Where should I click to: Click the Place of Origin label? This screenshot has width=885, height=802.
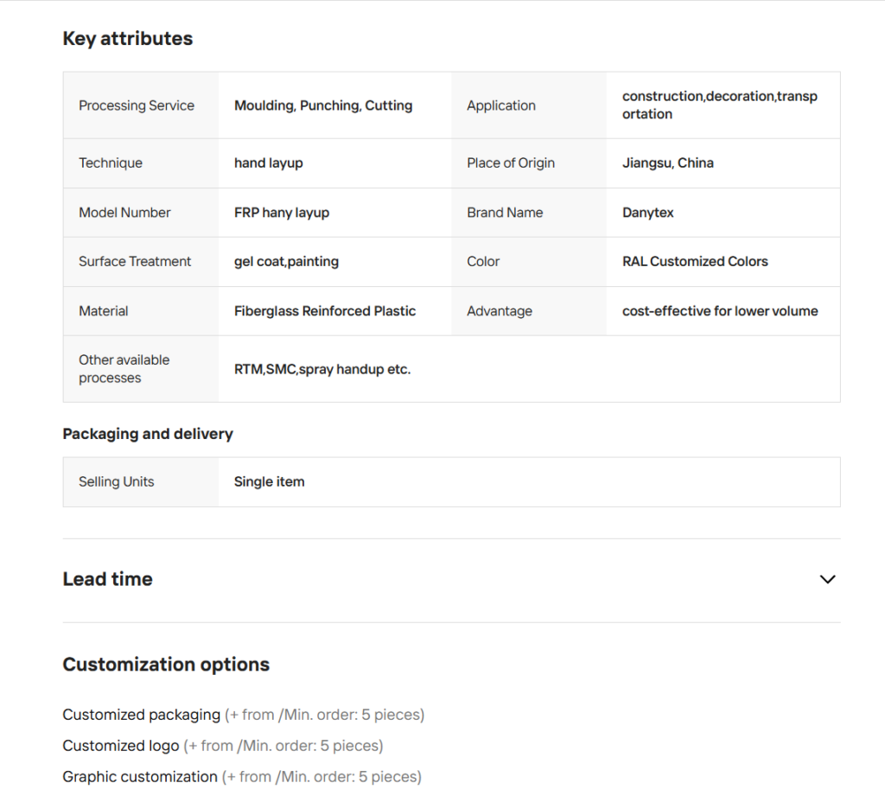click(x=511, y=163)
